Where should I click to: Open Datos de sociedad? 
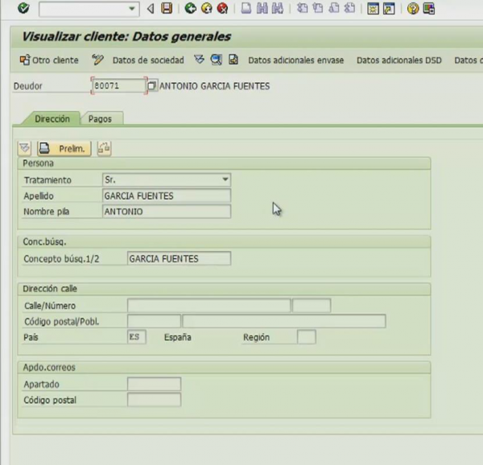coord(148,60)
